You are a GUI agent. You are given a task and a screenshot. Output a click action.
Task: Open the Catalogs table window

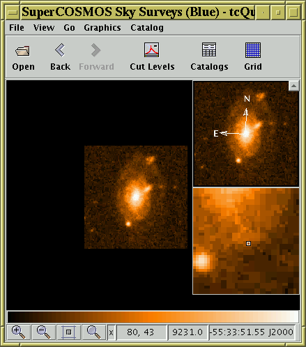[209, 57]
